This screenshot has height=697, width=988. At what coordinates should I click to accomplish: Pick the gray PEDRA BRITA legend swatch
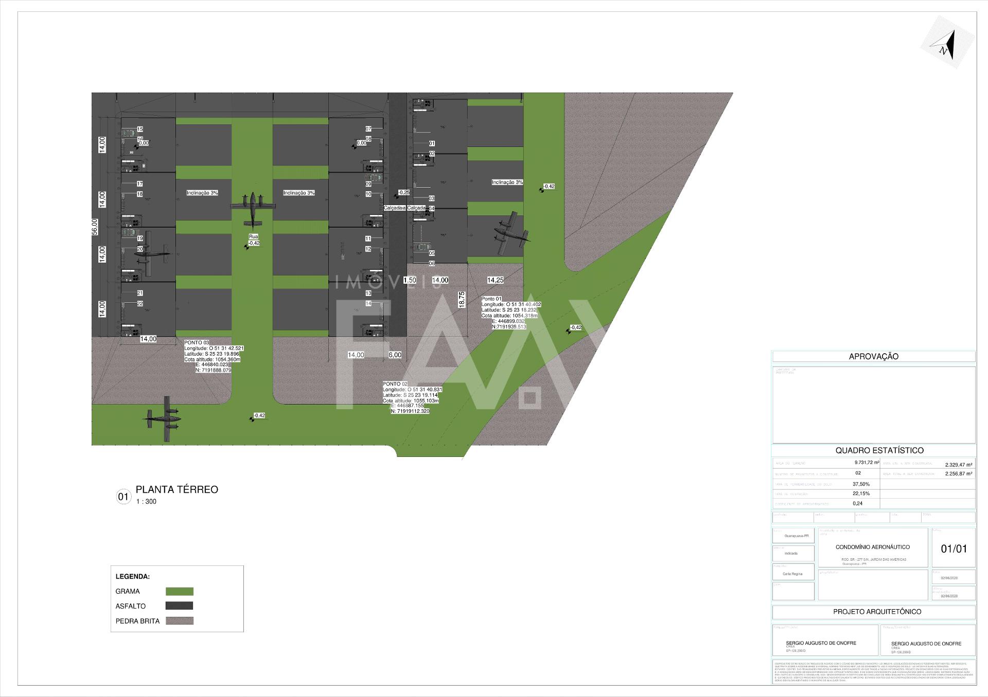click(180, 620)
